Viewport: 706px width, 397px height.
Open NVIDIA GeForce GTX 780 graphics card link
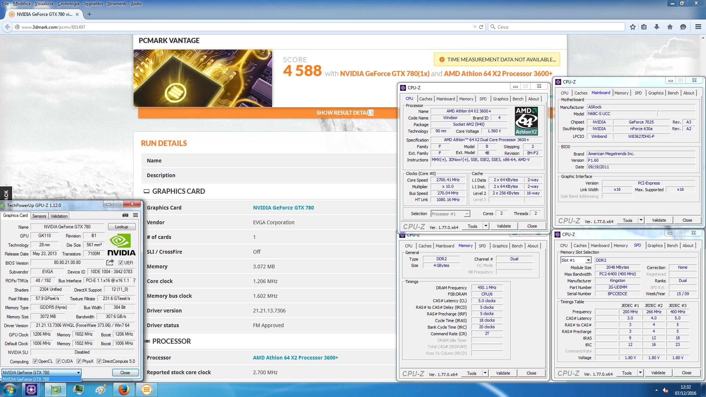[284, 208]
